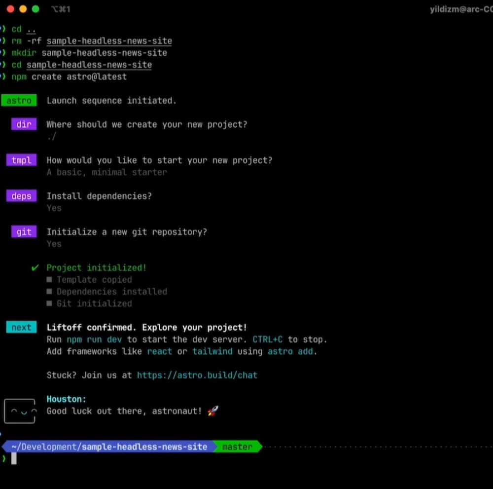The width and height of the screenshot is (493, 489).
Task: Click the purple 'deps' badge
Action: 21,196
